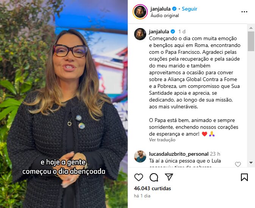Like the post with the heart icon
Viewport: 255px width, 208px height.
[x=139, y=177]
